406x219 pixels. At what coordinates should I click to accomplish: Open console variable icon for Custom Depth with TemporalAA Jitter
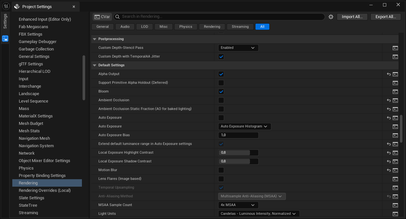click(395, 57)
